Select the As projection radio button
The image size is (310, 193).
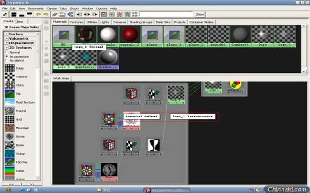(7, 57)
